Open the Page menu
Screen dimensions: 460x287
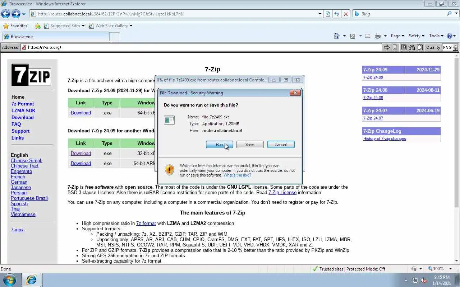(x=397, y=36)
